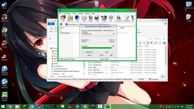Screen dimensions: 194x109
Task: Select MOOREE RECORDINGS AND GAMES (E:) drive
Action: click(x=67, y=71)
